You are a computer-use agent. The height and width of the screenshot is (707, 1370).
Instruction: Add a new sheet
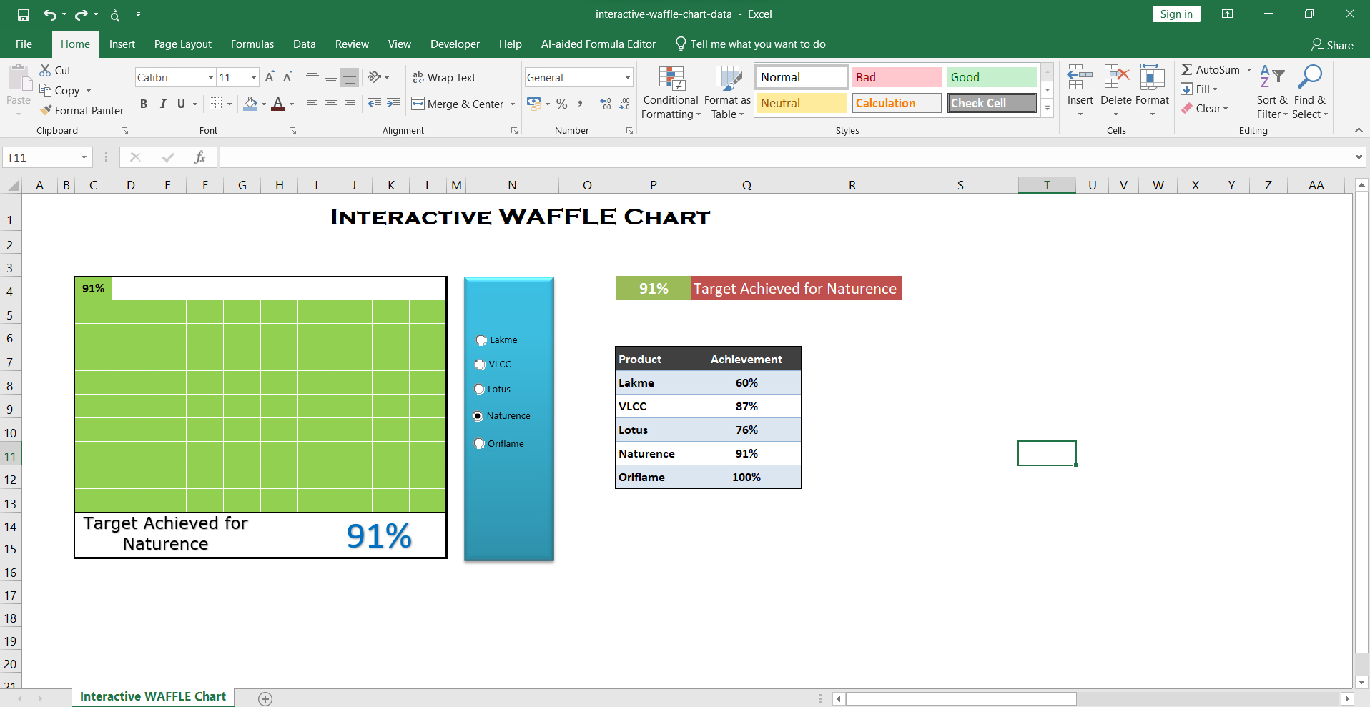265,699
